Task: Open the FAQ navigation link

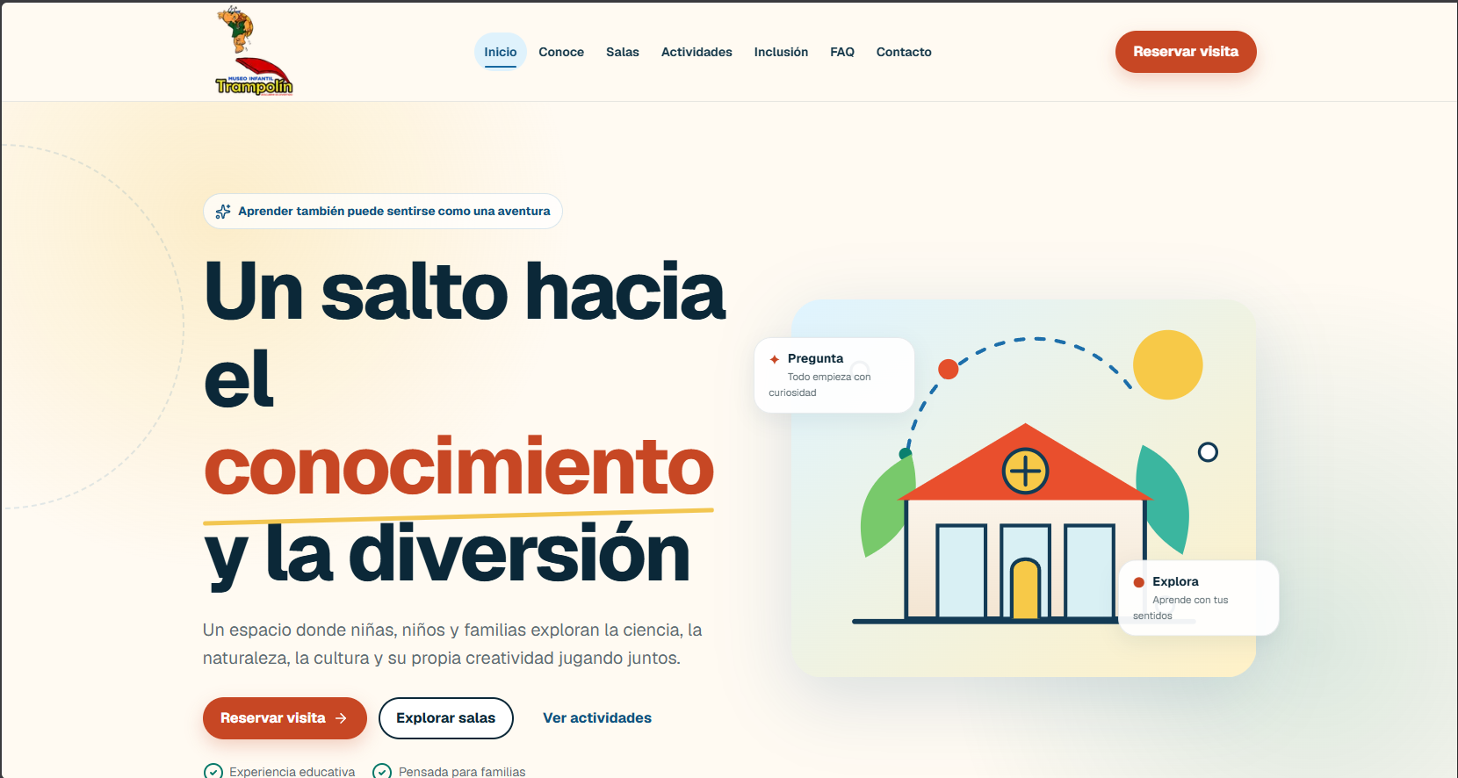Action: [842, 52]
